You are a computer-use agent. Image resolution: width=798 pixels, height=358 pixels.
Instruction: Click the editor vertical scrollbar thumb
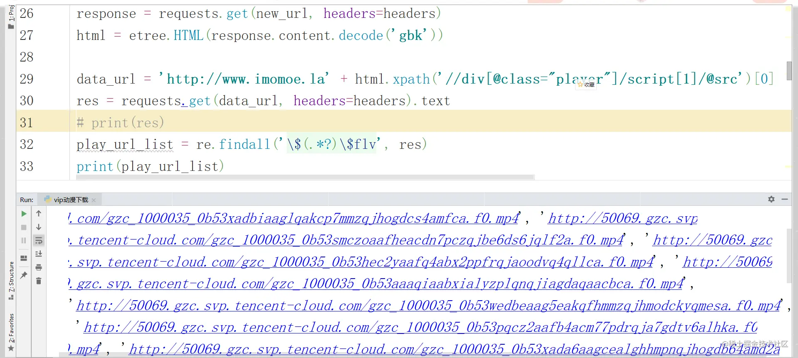(x=788, y=71)
